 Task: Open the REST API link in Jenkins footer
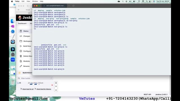coord(147,95)
